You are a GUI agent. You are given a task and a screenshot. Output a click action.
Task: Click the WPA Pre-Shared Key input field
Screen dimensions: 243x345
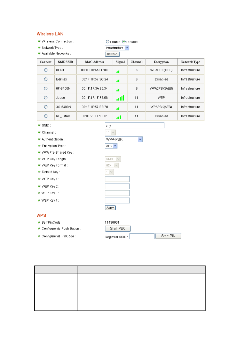135,153
